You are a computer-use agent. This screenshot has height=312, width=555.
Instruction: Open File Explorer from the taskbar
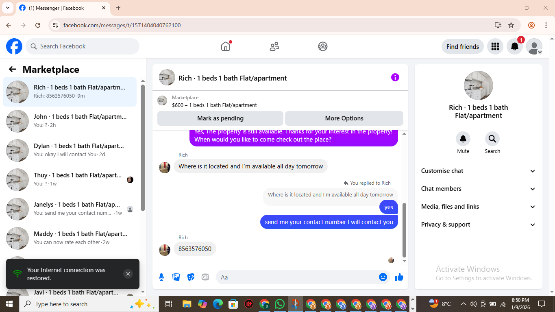tap(187, 304)
